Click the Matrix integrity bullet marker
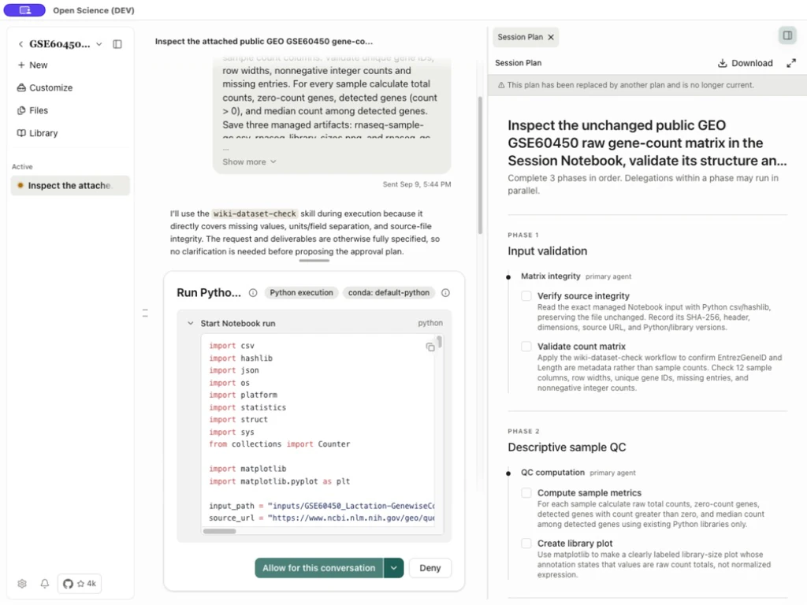807x605 pixels. pos(508,277)
